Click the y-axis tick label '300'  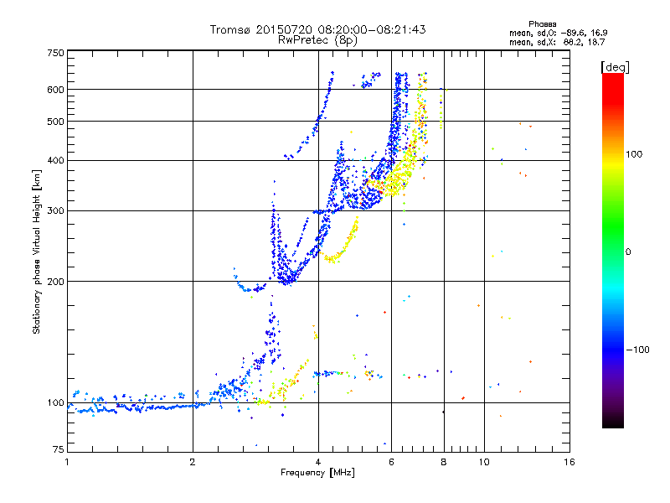55,211
